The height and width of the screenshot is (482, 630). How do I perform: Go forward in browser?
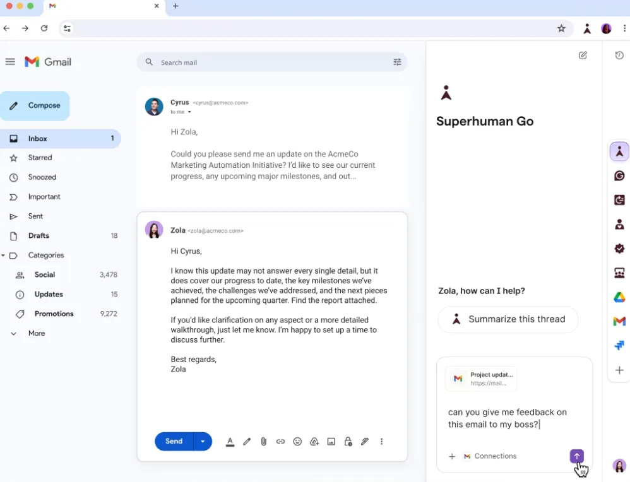click(x=25, y=28)
